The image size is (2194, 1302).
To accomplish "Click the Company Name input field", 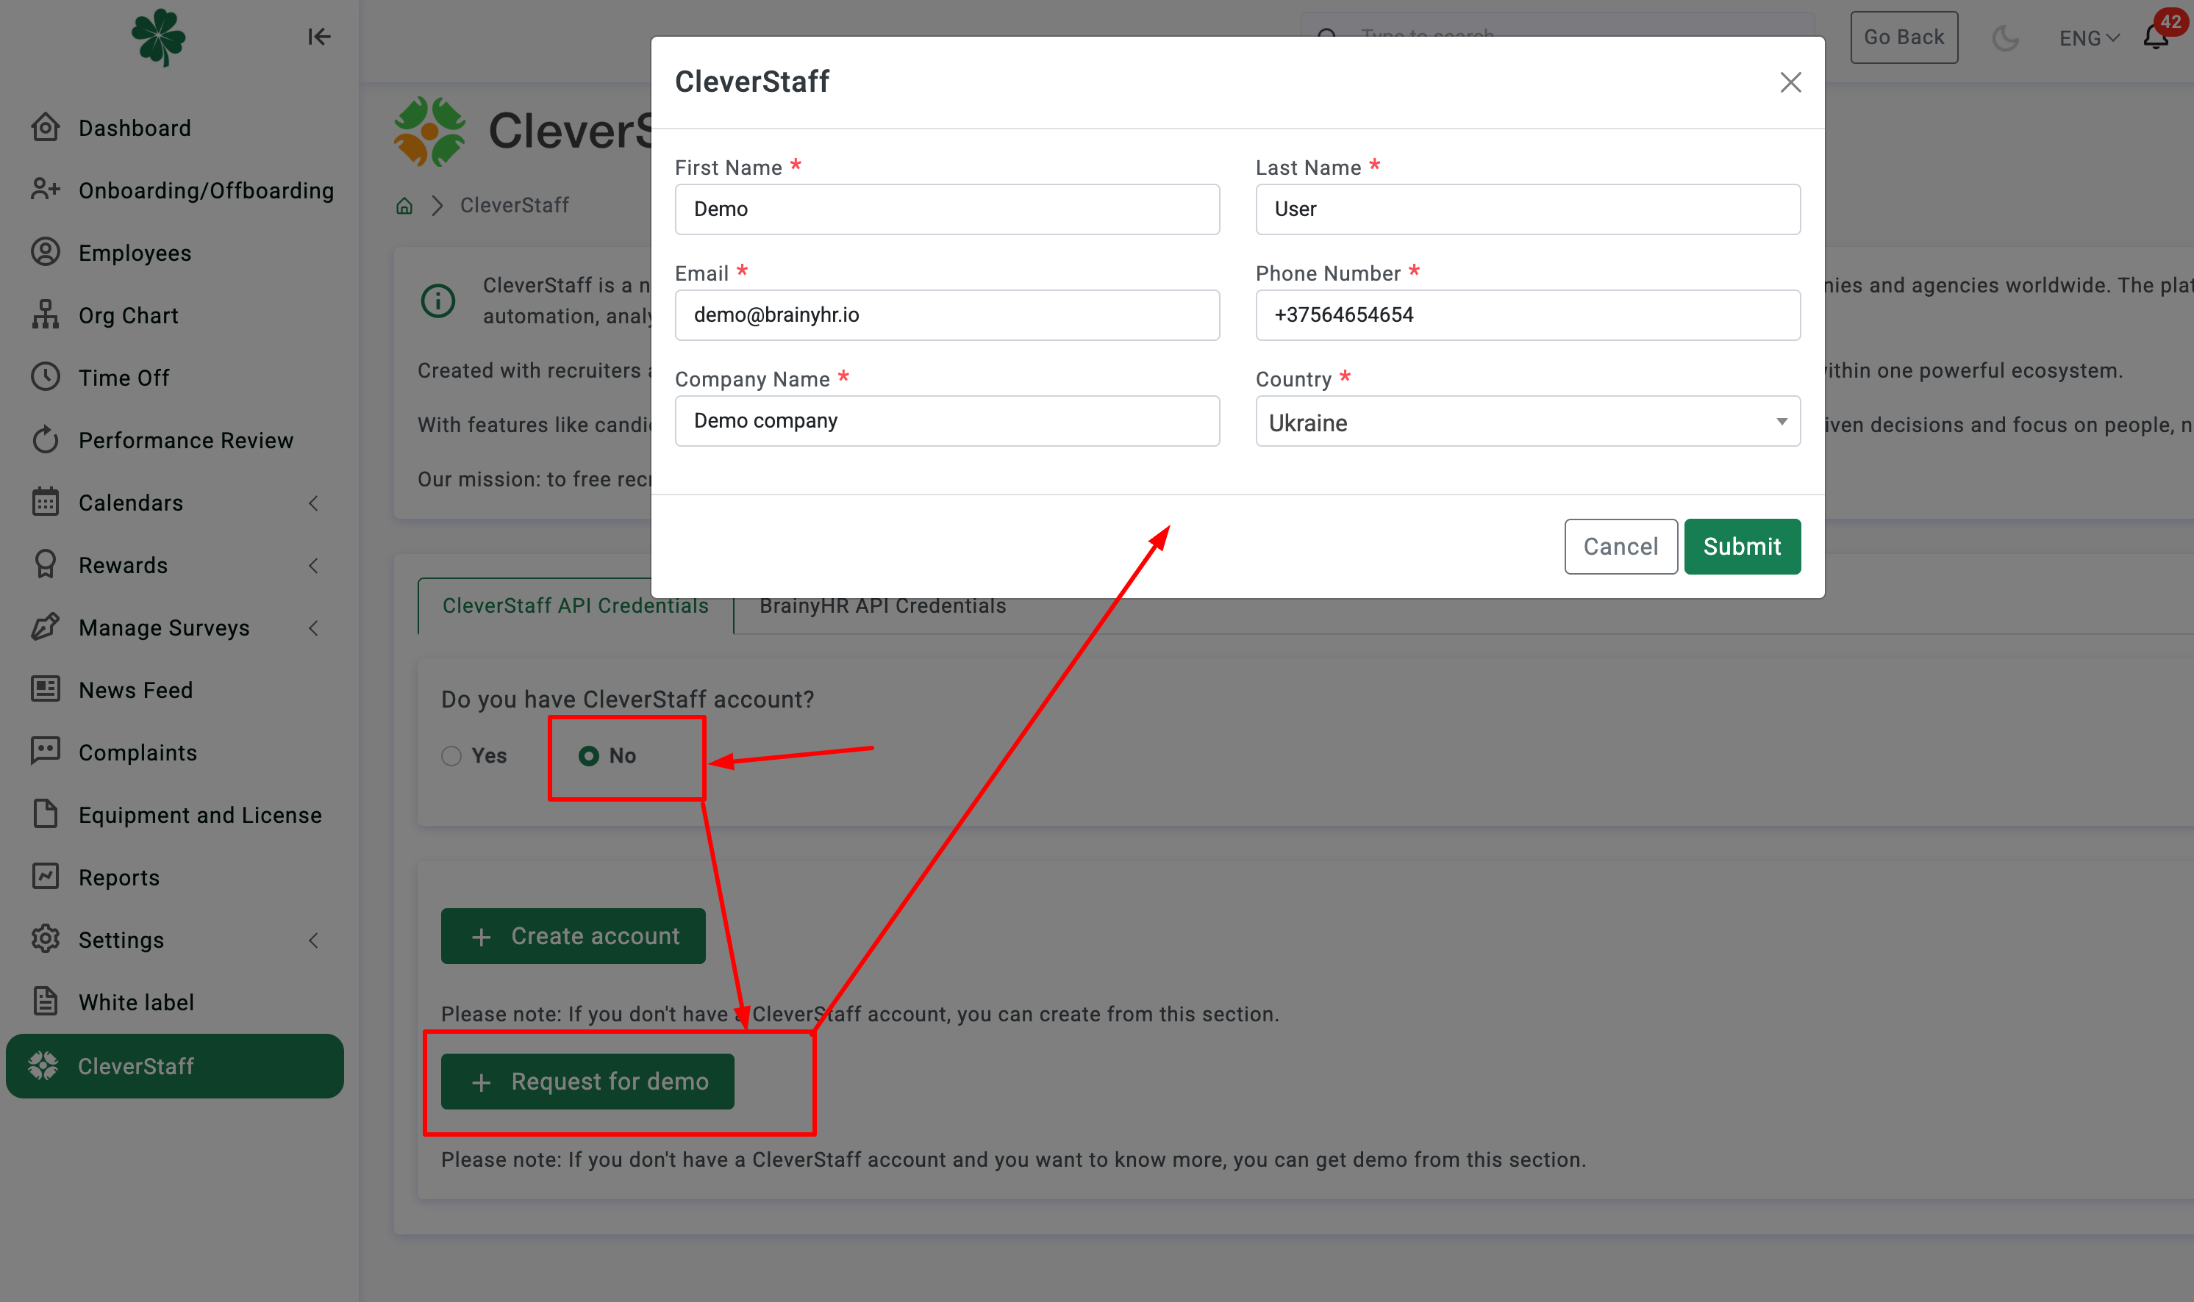I will click(946, 421).
